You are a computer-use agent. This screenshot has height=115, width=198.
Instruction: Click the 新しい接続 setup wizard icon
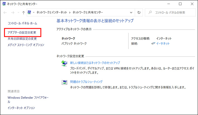pyautogui.click(x=64, y=63)
